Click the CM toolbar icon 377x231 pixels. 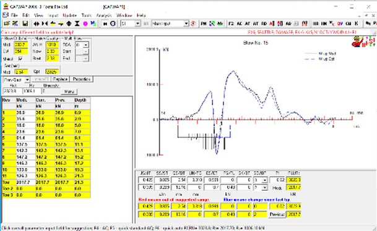tap(348, 23)
